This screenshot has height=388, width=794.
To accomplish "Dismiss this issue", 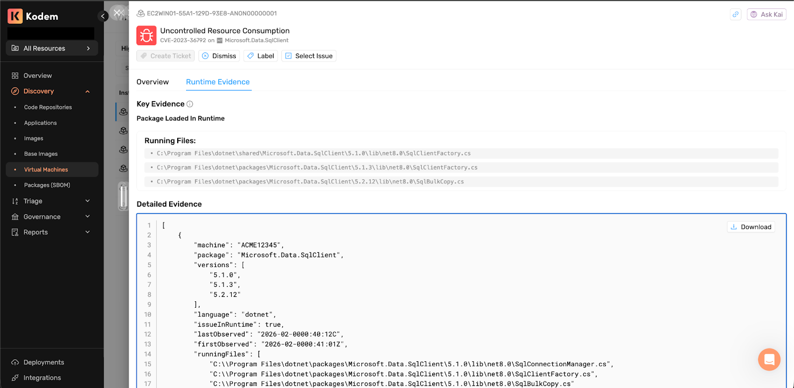I will coord(219,56).
